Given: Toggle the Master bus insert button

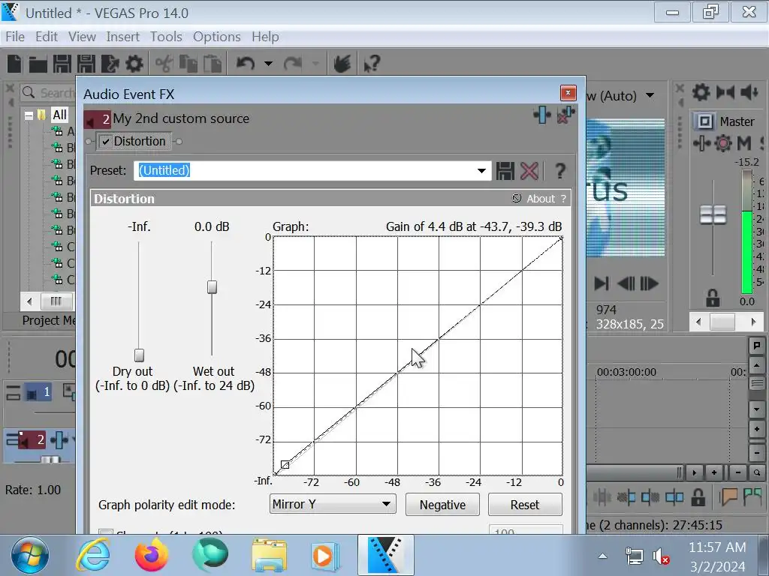Looking at the screenshot, I should [x=704, y=121].
